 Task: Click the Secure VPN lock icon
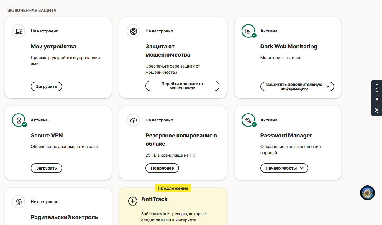point(19,120)
